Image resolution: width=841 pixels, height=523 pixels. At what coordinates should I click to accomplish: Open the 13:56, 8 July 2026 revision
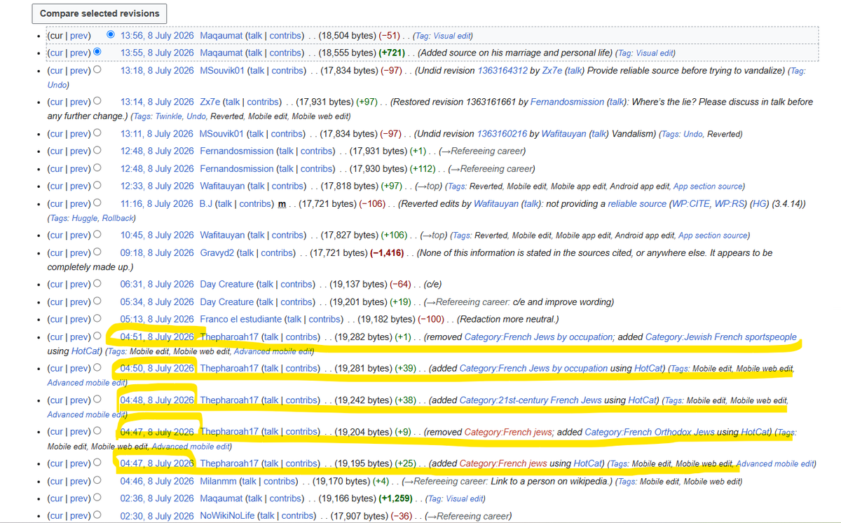click(x=157, y=35)
